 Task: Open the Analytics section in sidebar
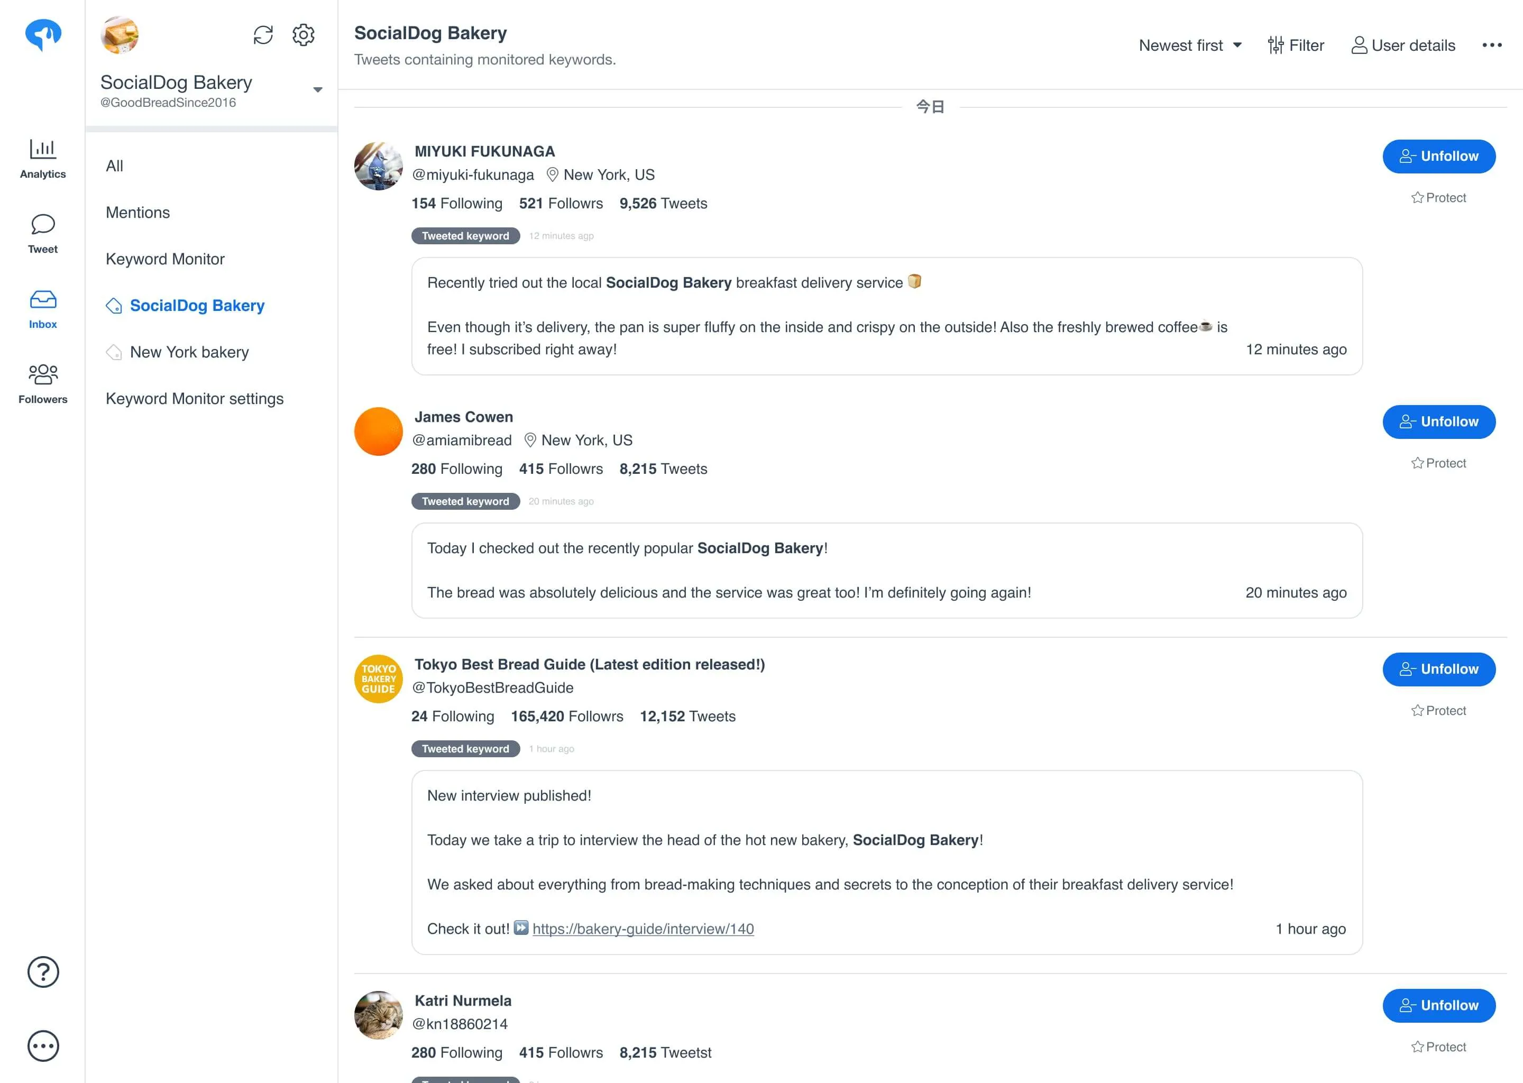[43, 159]
